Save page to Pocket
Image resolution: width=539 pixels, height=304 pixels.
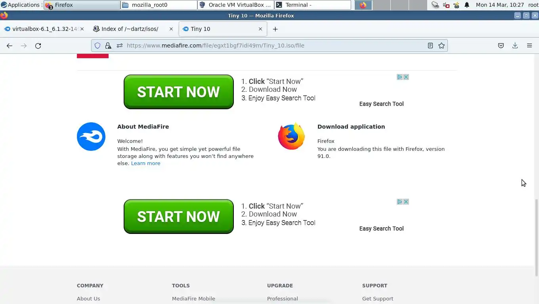pyautogui.click(x=501, y=46)
